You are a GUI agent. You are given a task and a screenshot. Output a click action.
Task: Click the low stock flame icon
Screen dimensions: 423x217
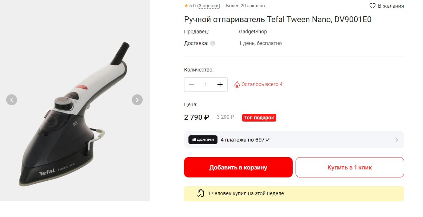click(237, 85)
